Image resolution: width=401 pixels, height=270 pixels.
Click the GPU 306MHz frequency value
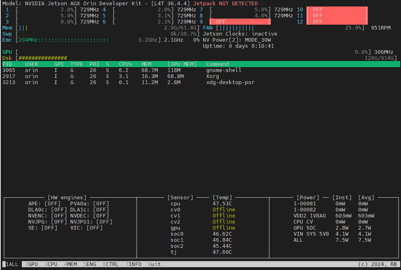click(x=384, y=52)
